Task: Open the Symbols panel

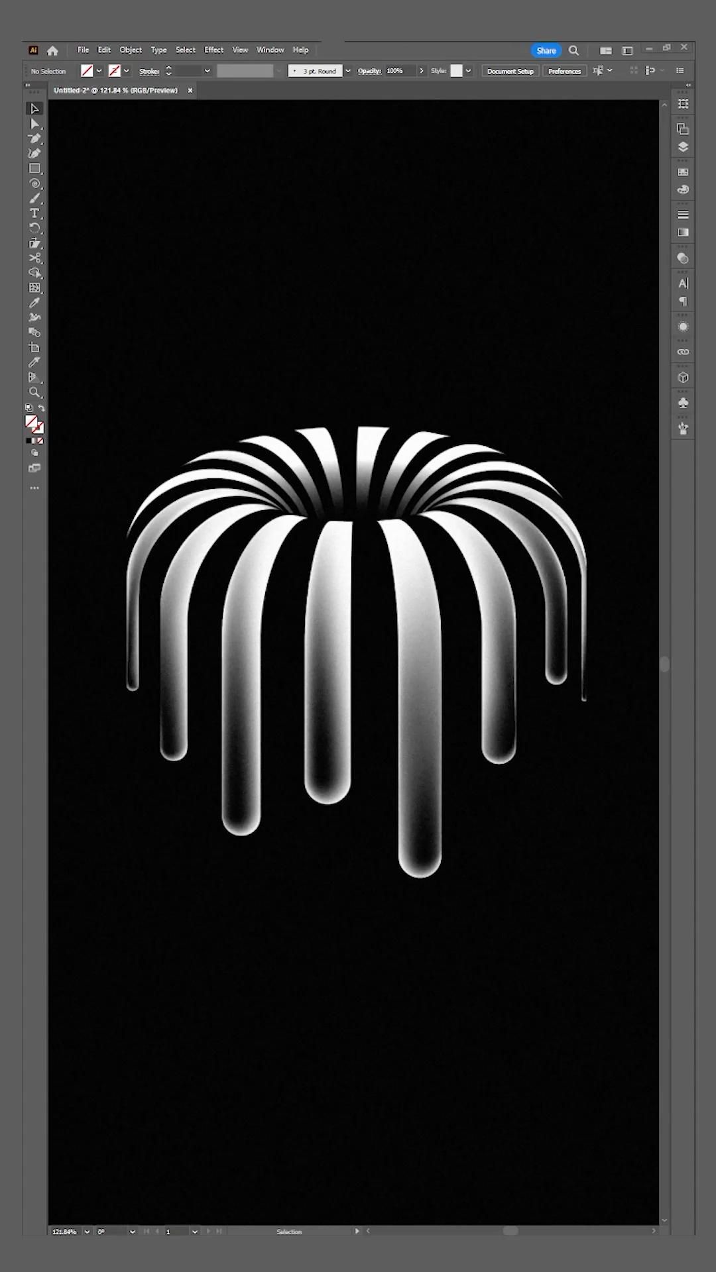Action: pos(683,403)
